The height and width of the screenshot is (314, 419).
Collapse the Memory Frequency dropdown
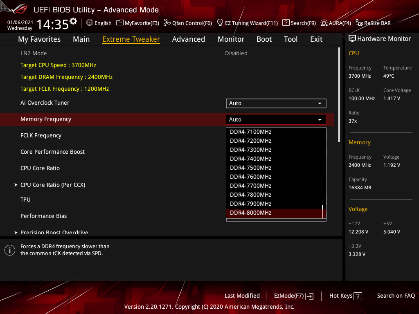pos(276,120)
